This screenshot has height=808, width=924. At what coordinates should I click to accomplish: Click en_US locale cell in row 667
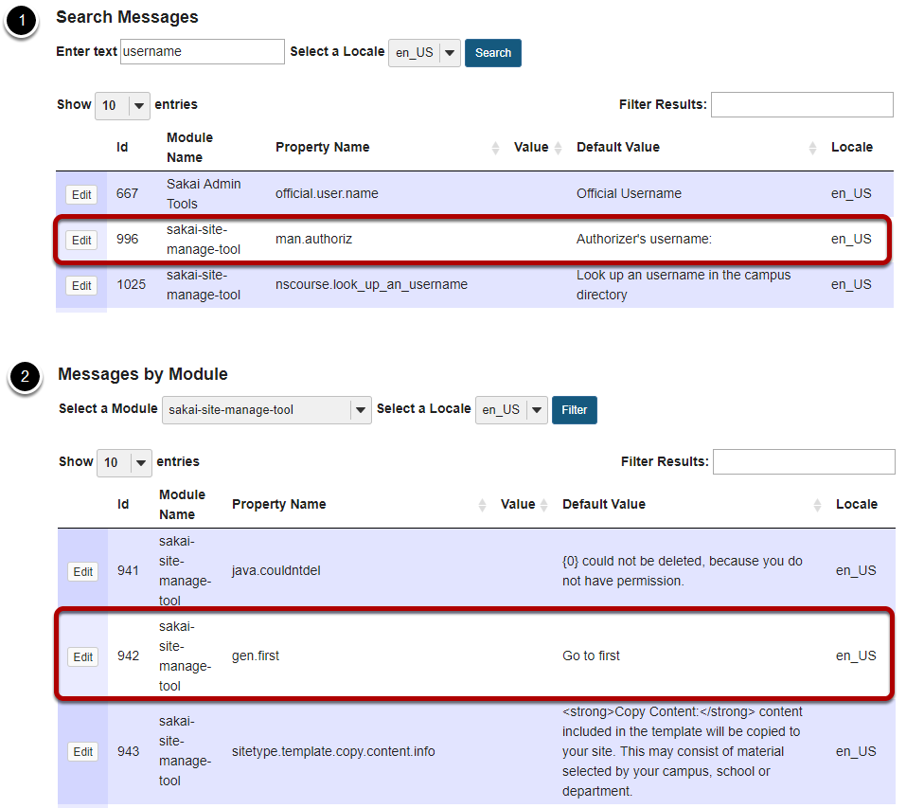point(851,193)
